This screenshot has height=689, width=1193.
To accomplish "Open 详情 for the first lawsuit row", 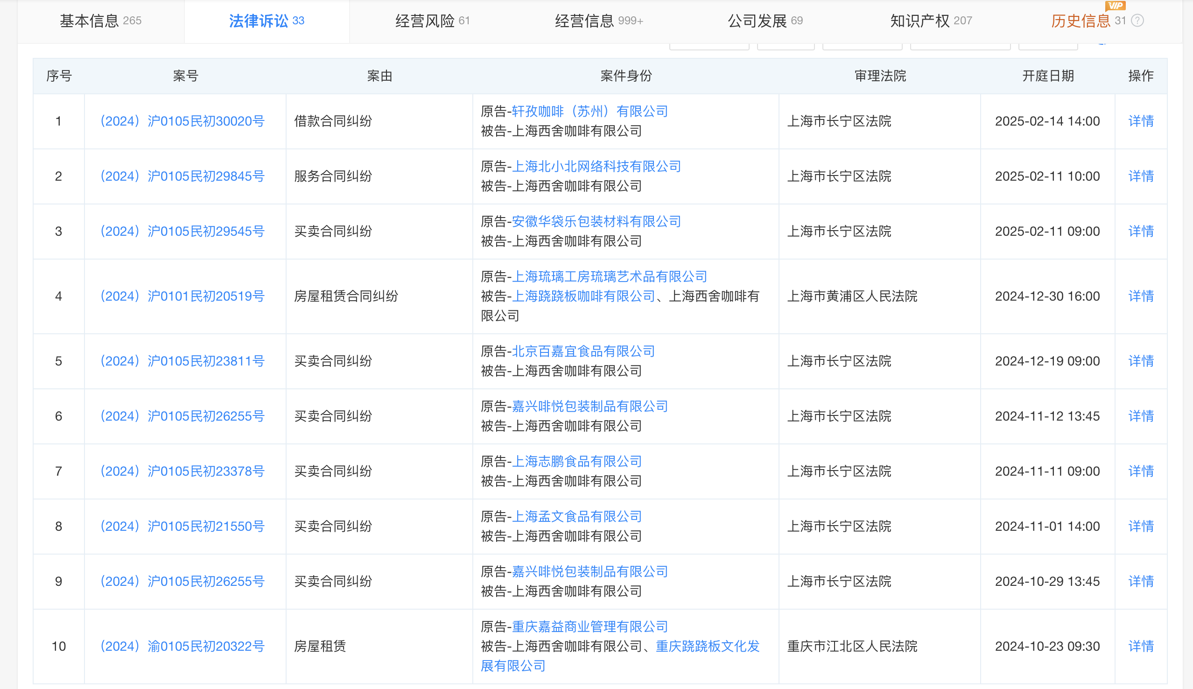I will click(1141, 121).
